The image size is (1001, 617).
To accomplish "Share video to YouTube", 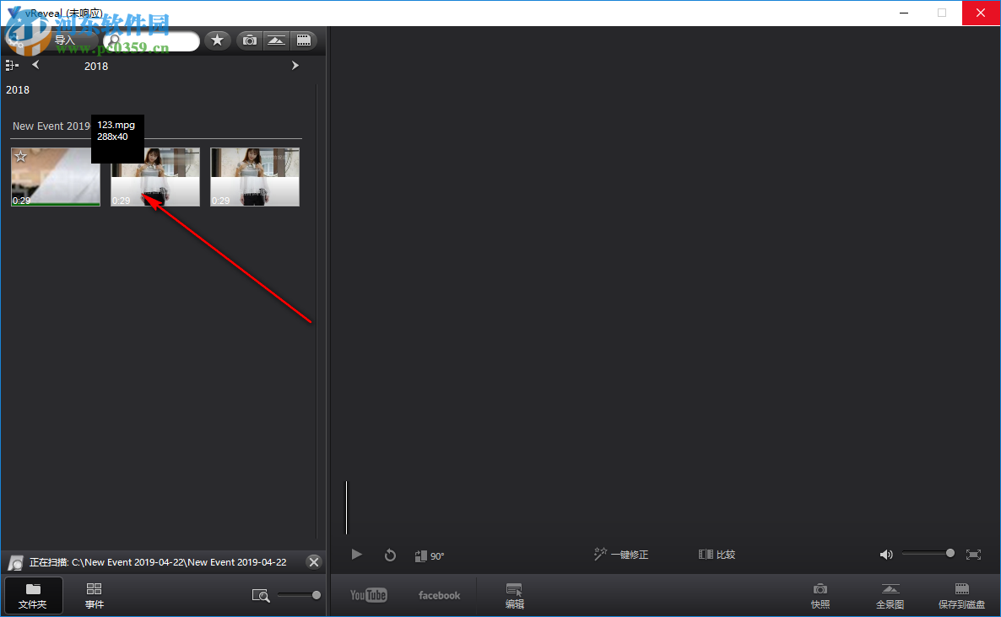I will 368,595.
